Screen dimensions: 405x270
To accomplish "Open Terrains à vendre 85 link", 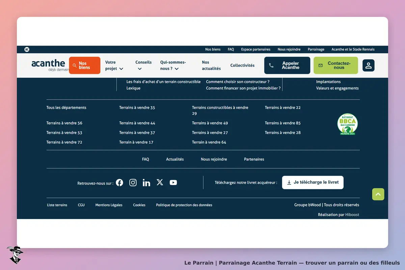I will 283,123.
